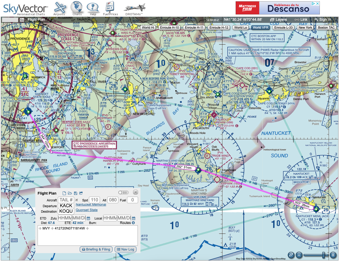Viewport: 339px width, 261px height.
Task: Switch to the World Lo chart
Action: pyautogui.click(x=241, y=28)
